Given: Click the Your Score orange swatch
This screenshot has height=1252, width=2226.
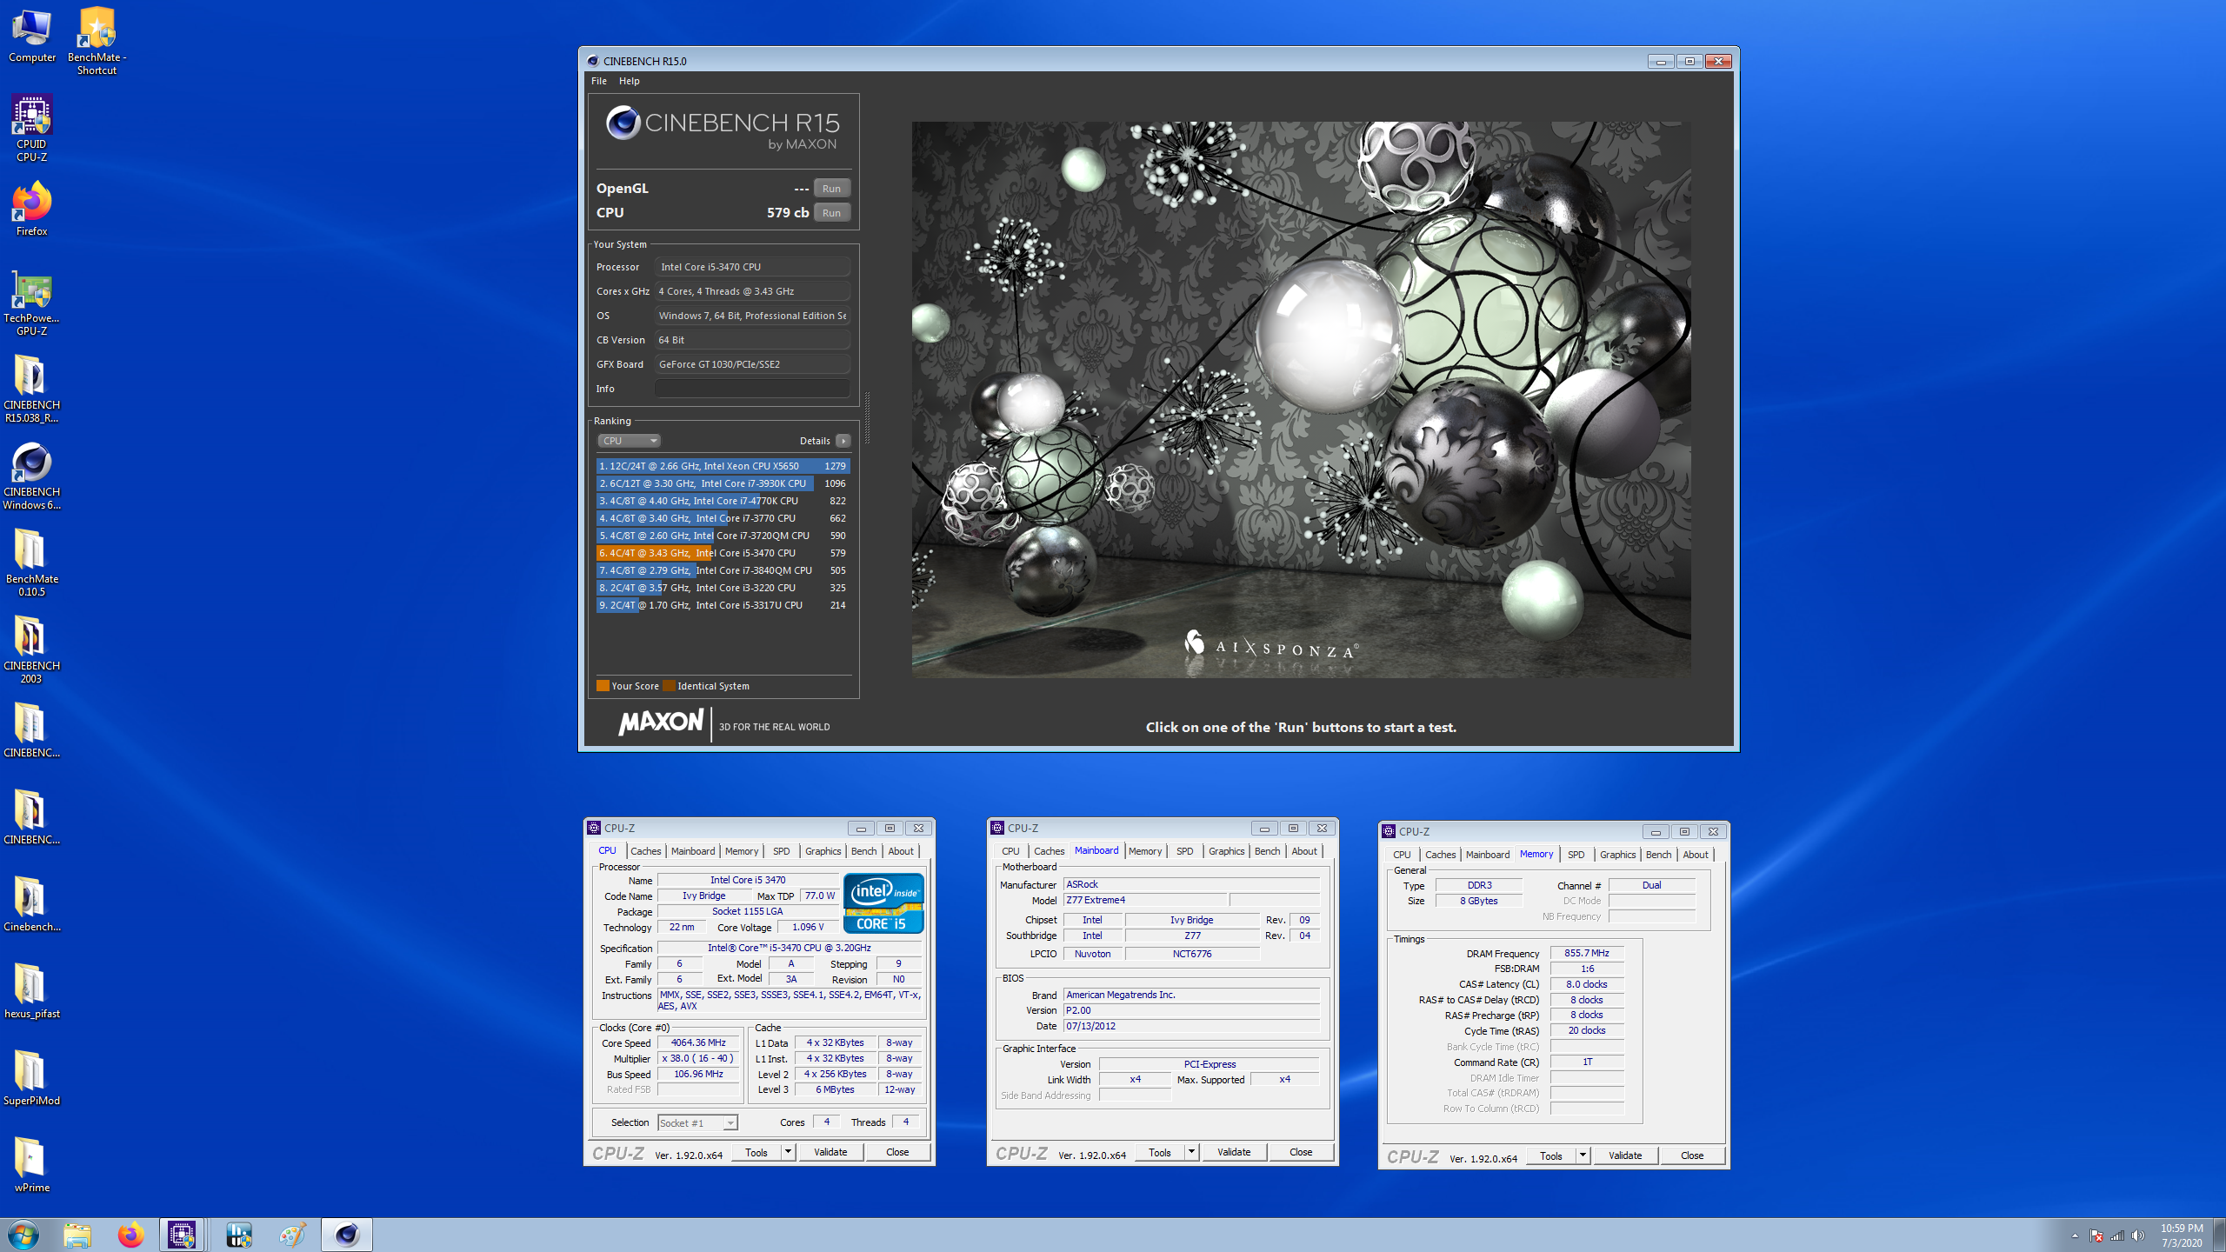Looking at the screenshot, I should [x=603, y=686].
